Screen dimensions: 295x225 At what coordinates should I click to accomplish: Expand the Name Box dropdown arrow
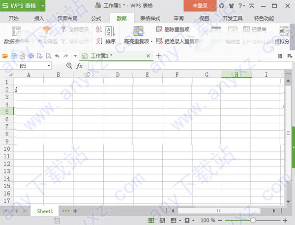pos(49,66)
